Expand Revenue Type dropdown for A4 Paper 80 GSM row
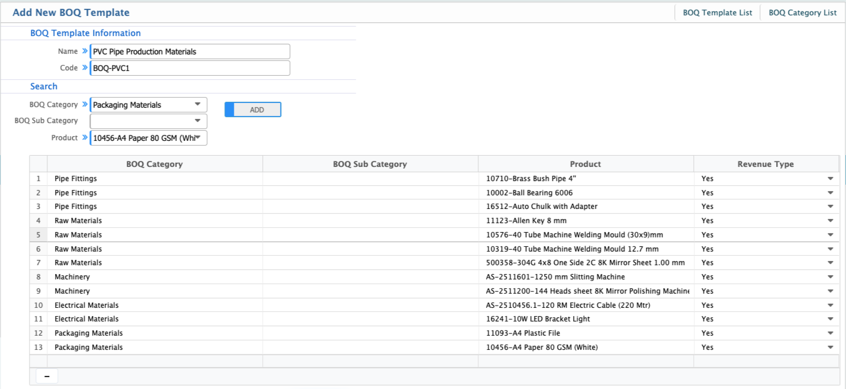This screenshot has width=846, height=389. pyautogui.click(x=830, y=348)
